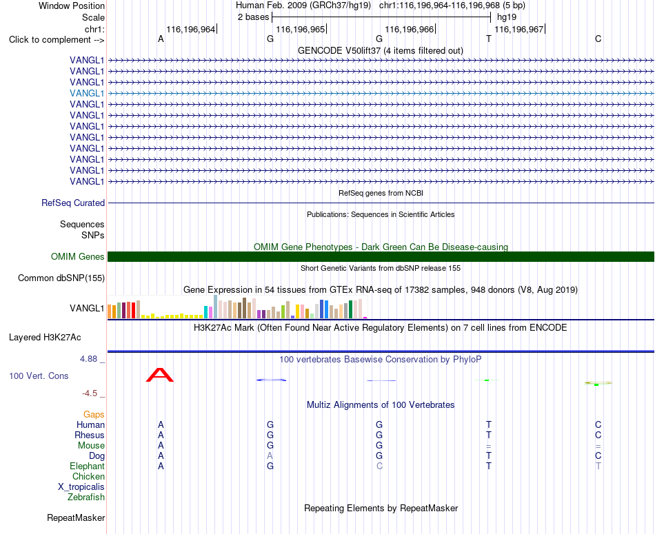
Task: Open the 'RefSeq genes from NCBI' track title
Action: coord(381,193)
